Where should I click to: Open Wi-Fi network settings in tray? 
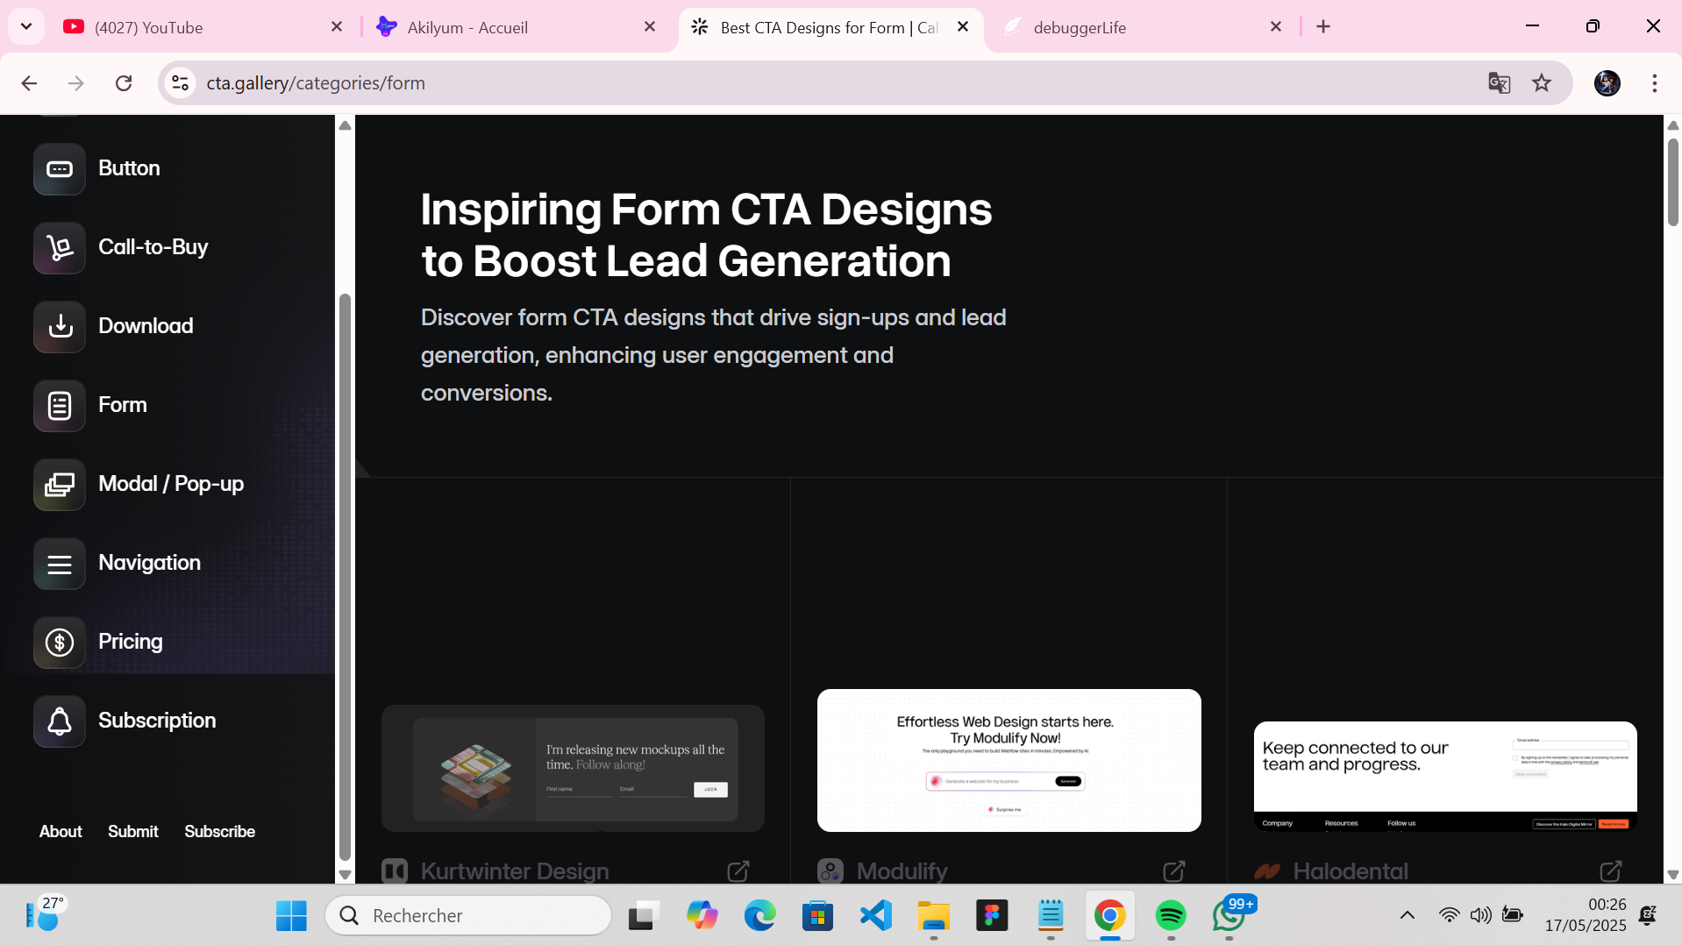pyautogui.click(x=1449, y=916)
